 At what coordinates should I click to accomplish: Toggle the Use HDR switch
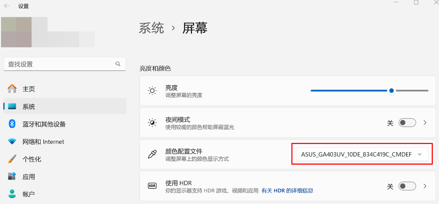click(407, 186)
